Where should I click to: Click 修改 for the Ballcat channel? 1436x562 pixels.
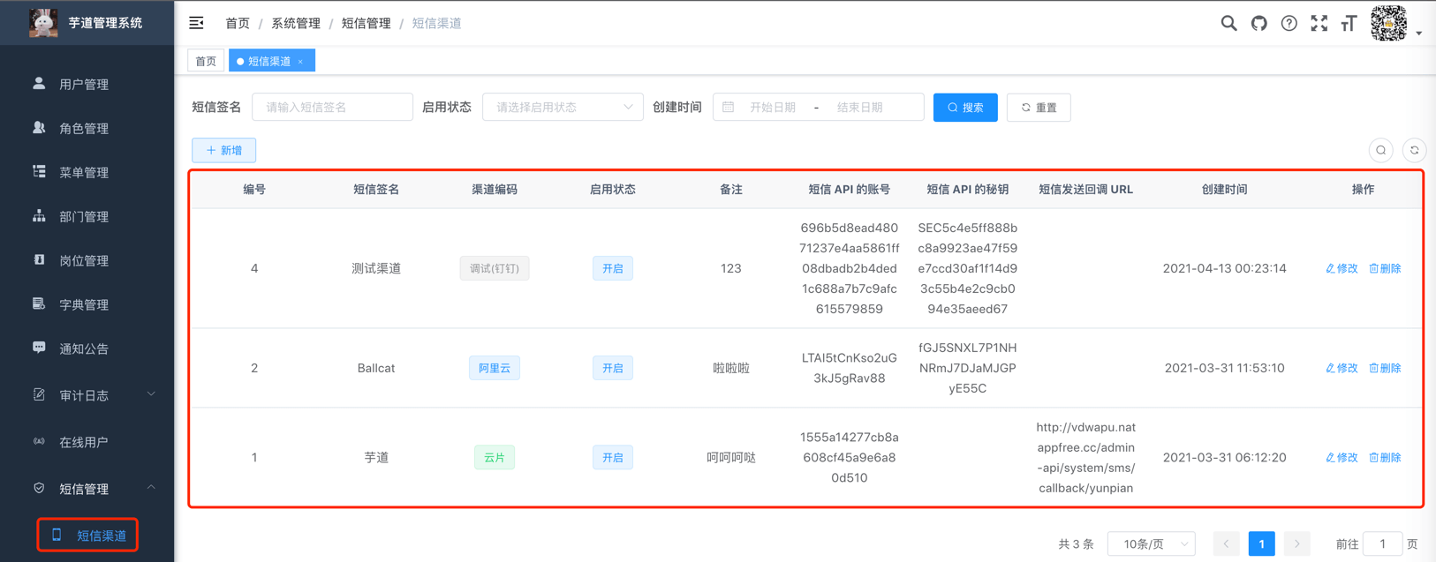point(1342,368)
